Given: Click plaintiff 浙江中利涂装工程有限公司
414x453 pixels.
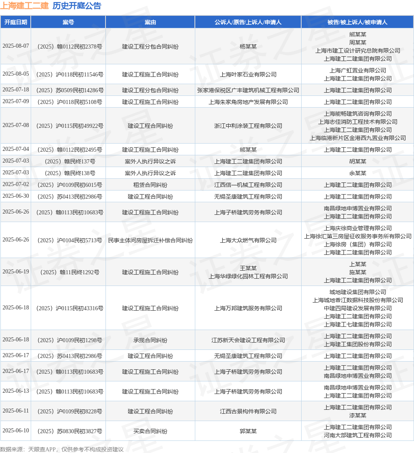Looking at the screenshot, I should pos(248,126).
